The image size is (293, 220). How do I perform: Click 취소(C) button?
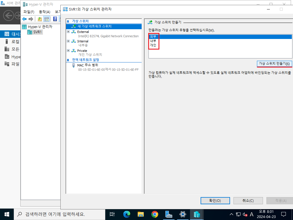click(x=248, y=201)
